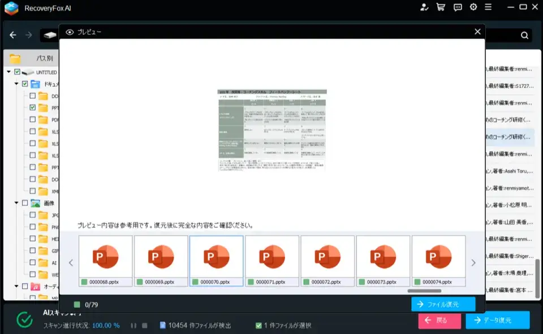Screen dimensions: 543x334
Task: Select thumbnail 0000074.pptx
Action: tap(439, 261)
